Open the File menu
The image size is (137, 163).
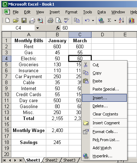point(16,12)
